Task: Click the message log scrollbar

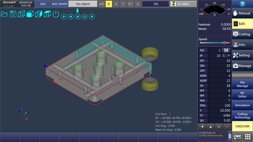Action: [230, 136]
